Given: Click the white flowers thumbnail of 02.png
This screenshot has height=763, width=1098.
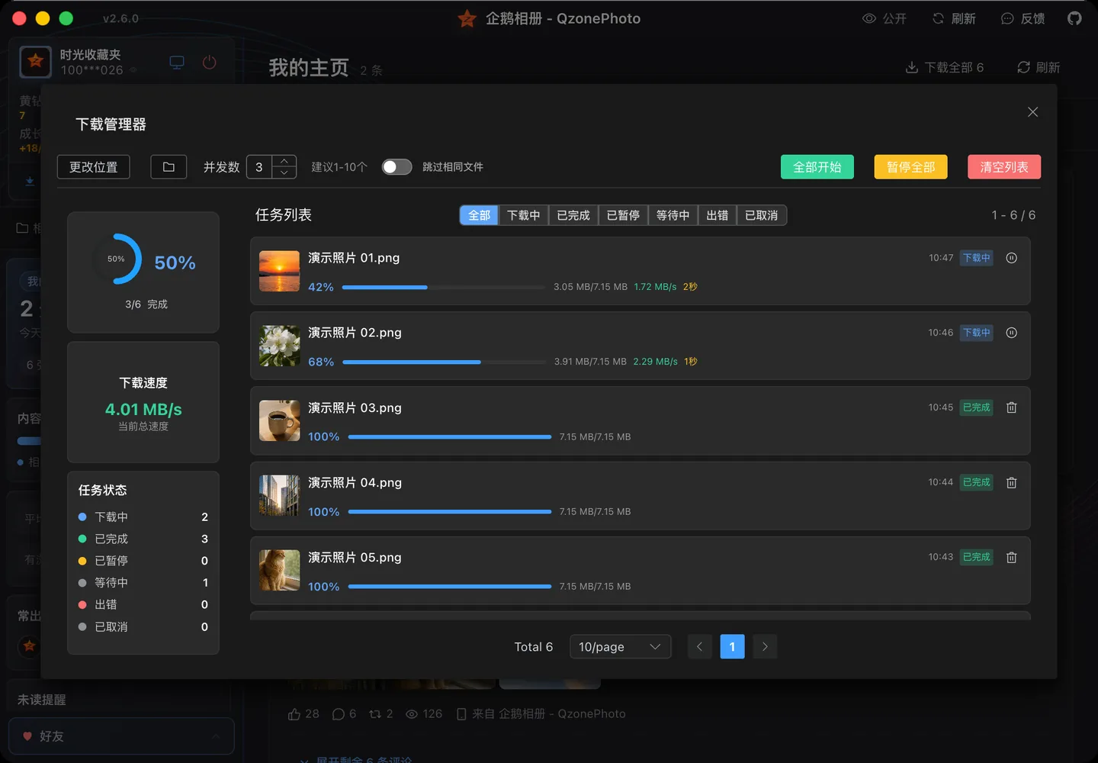Looking at the screenshot, I should pos(279,346).
